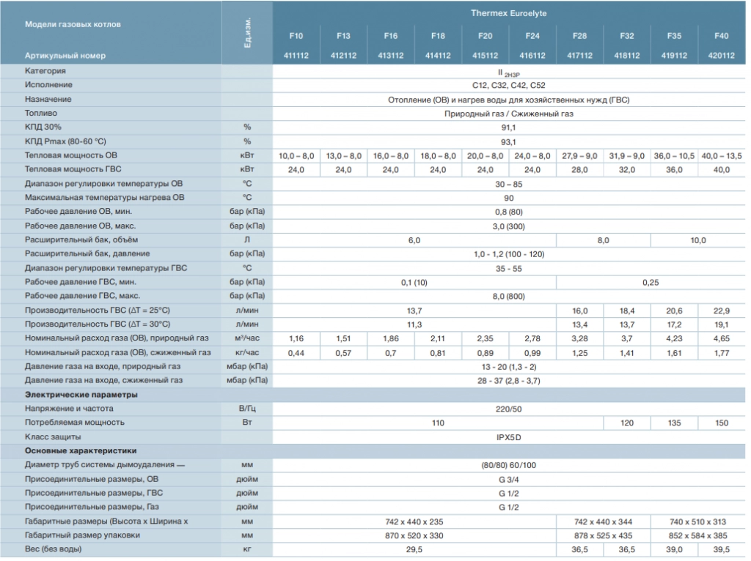Click the F40 model column header
This screenshot has height=561, width=751.
click(722, 36)
